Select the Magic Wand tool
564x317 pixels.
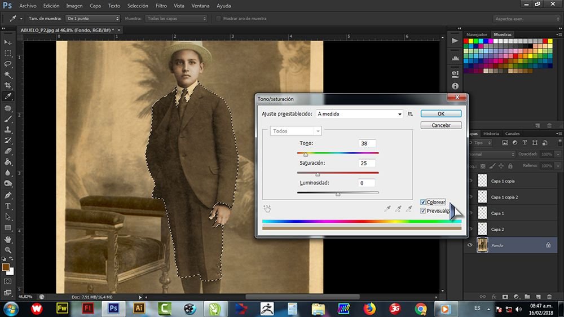(7, 74)
